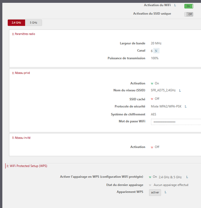Click the N icon next to Canal 6

point(156,51)
